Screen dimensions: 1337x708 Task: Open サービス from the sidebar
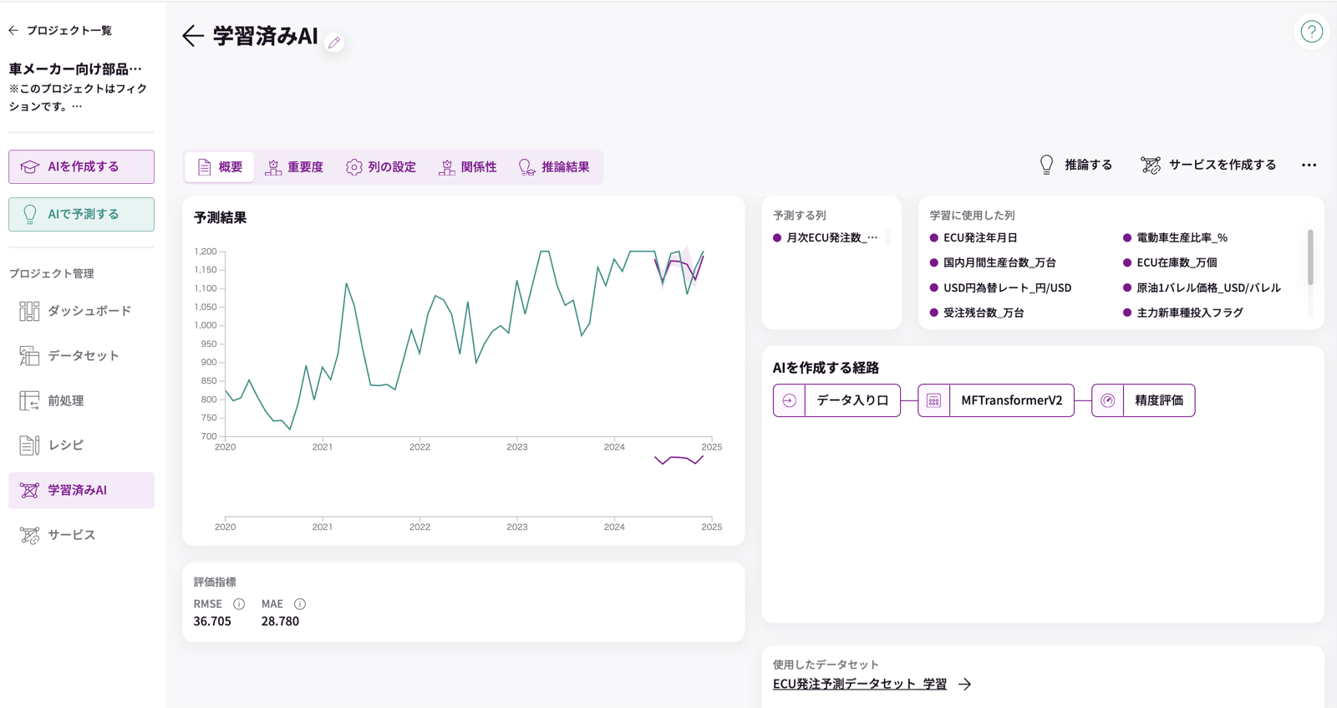(81, 535)
